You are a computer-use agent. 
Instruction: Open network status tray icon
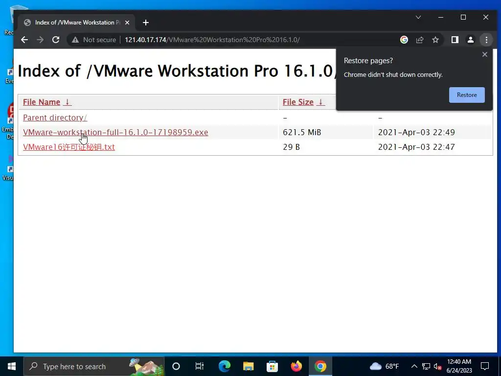pyautogui.click(x=426, y=366)
